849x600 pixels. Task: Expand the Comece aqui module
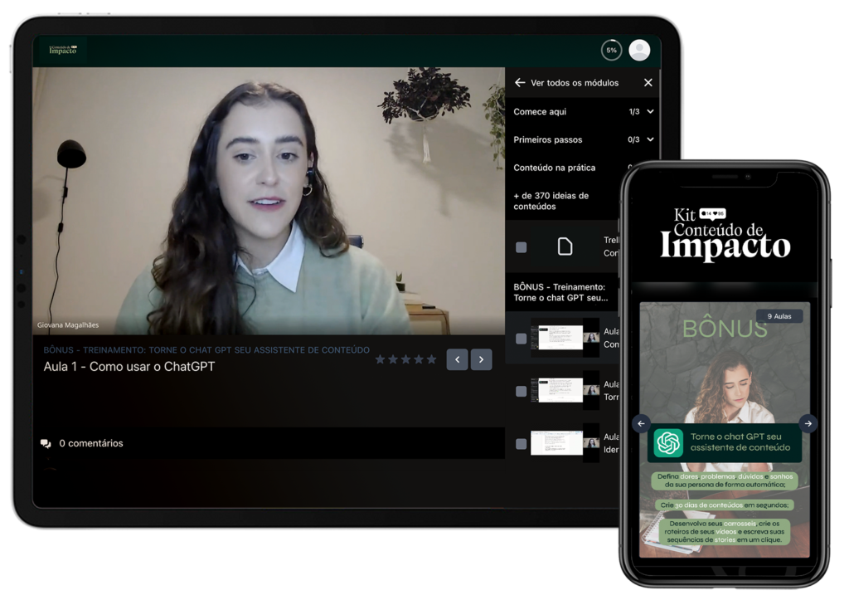(x=650, y=112)
